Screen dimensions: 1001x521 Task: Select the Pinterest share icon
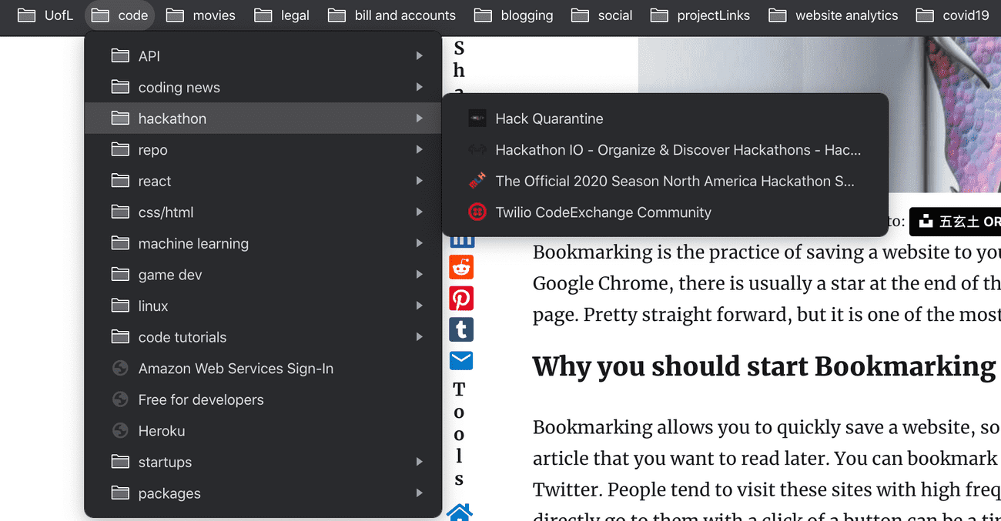(461, 298)
